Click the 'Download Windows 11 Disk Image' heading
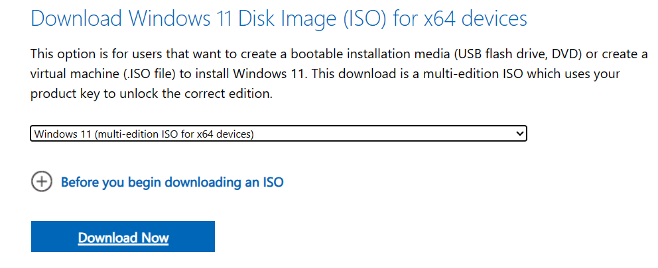Image resolution: width=658 pixels, height=268 pixels. coord(279,19)
